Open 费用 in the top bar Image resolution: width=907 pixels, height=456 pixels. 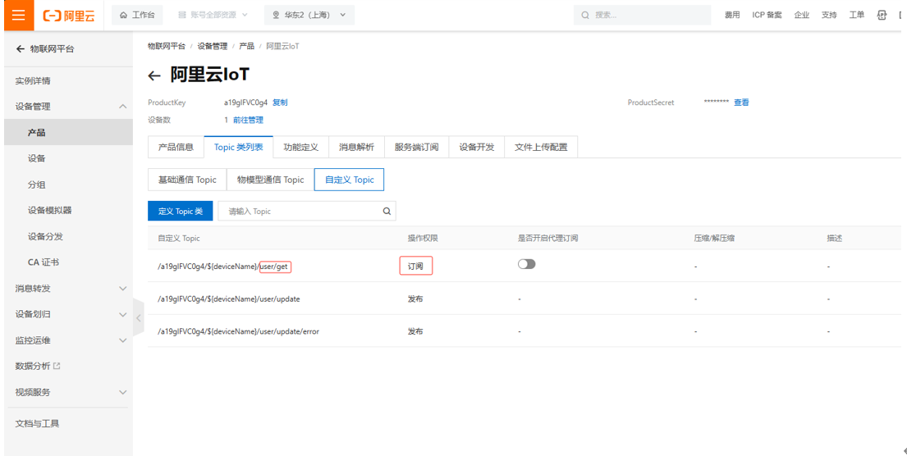[x=732, y=15]
